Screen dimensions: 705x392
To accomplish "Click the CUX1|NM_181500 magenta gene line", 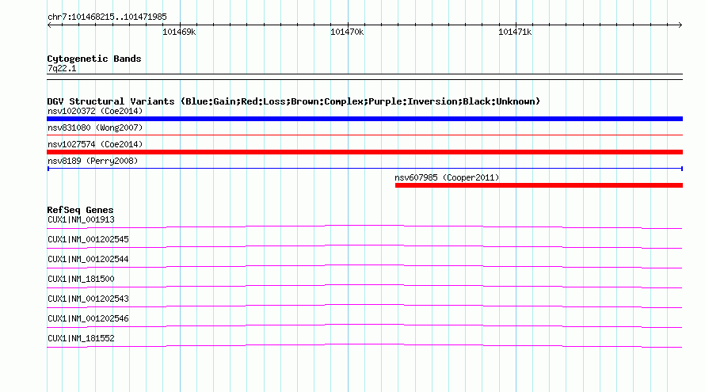I will (x=364, y=286).
